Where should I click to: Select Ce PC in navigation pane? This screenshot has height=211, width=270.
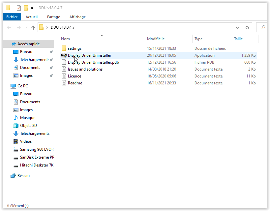click(22, 86)
